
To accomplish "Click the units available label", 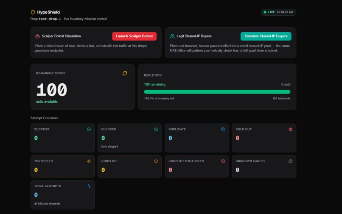I will [x=47, y=102].
